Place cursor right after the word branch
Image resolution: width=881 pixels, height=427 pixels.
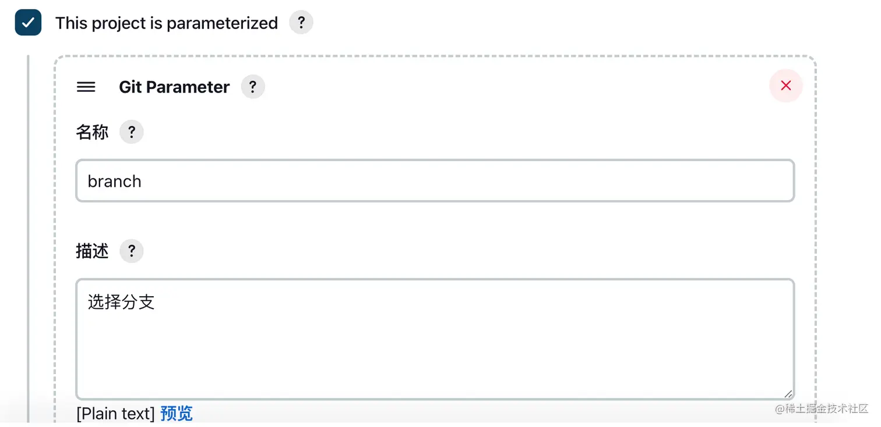pyautogui.click(x=142, y=182)
